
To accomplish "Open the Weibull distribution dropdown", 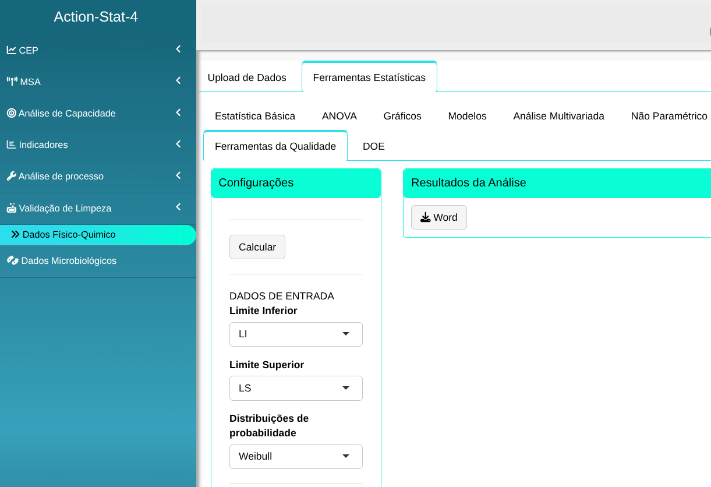I will tap(296, 457).
